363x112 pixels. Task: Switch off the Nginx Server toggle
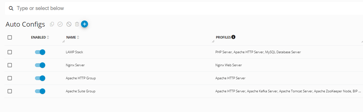coord(40,65)
